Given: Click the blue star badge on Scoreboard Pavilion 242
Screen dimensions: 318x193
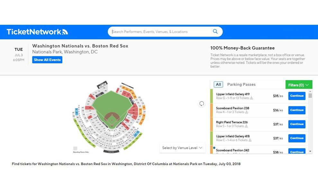Looking at the screenshot, I should pos(214,148).
